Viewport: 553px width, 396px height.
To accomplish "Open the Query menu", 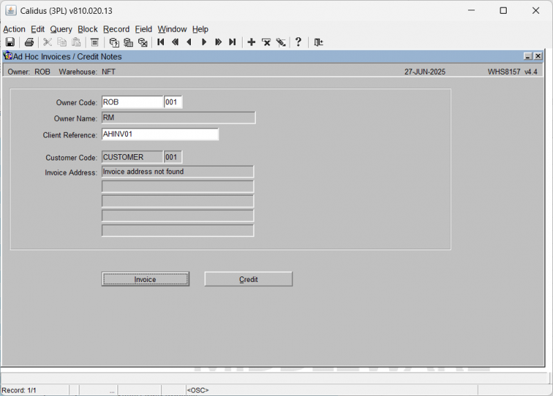I will [x=61, y=29].
